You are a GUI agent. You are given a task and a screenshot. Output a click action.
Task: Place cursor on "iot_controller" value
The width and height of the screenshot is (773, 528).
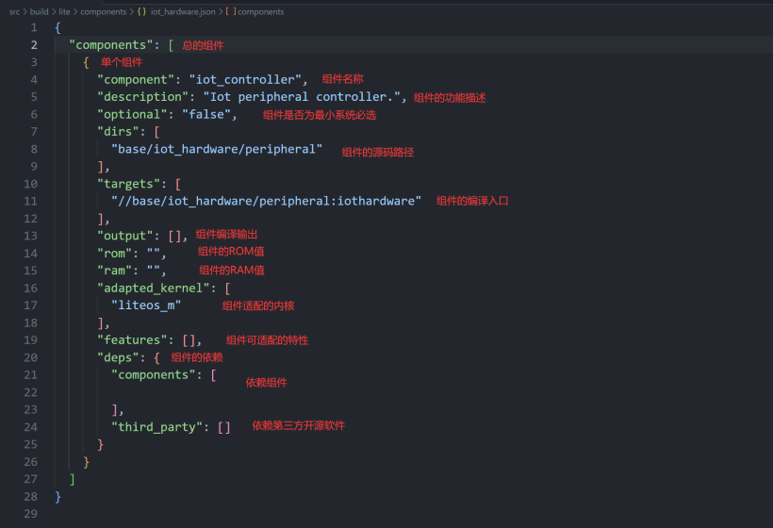pos(245,79)
